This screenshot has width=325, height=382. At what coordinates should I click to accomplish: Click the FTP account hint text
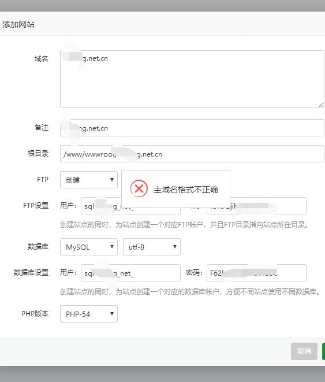pos(184,225)
